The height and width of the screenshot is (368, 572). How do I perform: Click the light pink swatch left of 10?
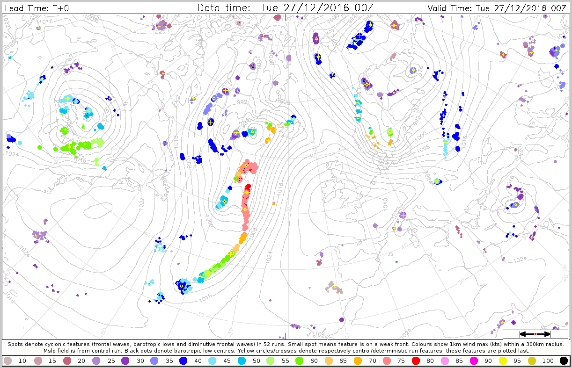click(7, 361)
